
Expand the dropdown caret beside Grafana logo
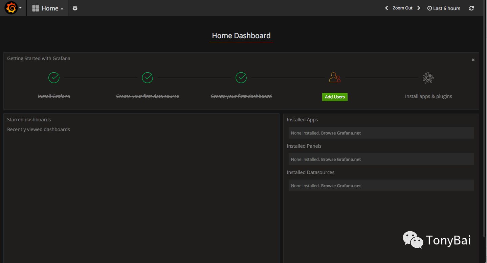coord(21,8)
